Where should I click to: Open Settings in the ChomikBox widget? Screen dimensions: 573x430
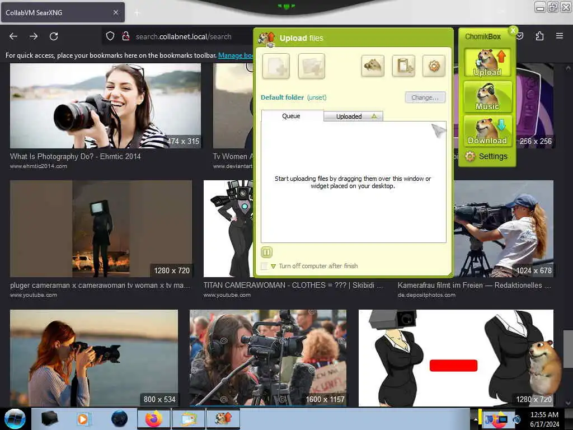pyautogui.click(x=486, y=157)
